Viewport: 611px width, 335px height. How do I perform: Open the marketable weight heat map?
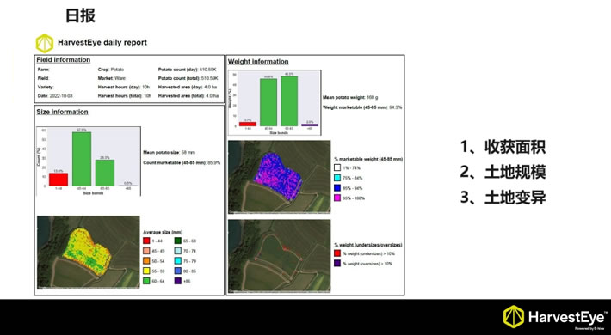click(280, 177)
